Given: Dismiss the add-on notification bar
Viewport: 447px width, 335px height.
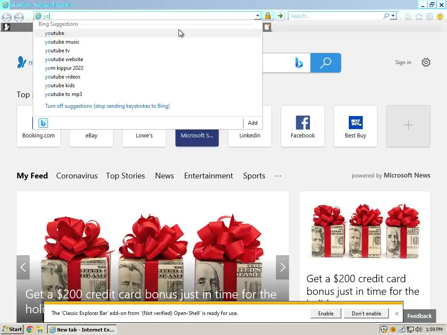Looking at the screenshot, I should coord(396,313).
